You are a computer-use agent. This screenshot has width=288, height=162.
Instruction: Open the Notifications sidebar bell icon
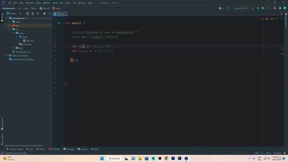tap(286, 14)
